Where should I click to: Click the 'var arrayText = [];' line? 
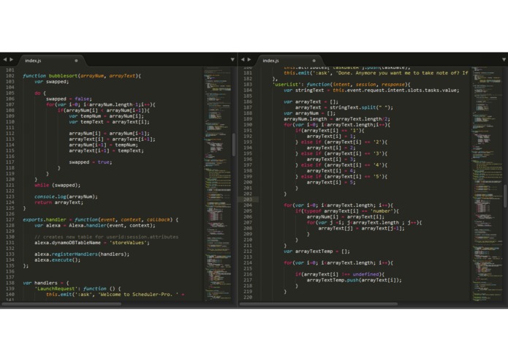click(311, 102)
